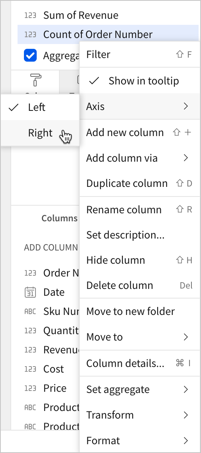Select Delete column

pos(140,285)
